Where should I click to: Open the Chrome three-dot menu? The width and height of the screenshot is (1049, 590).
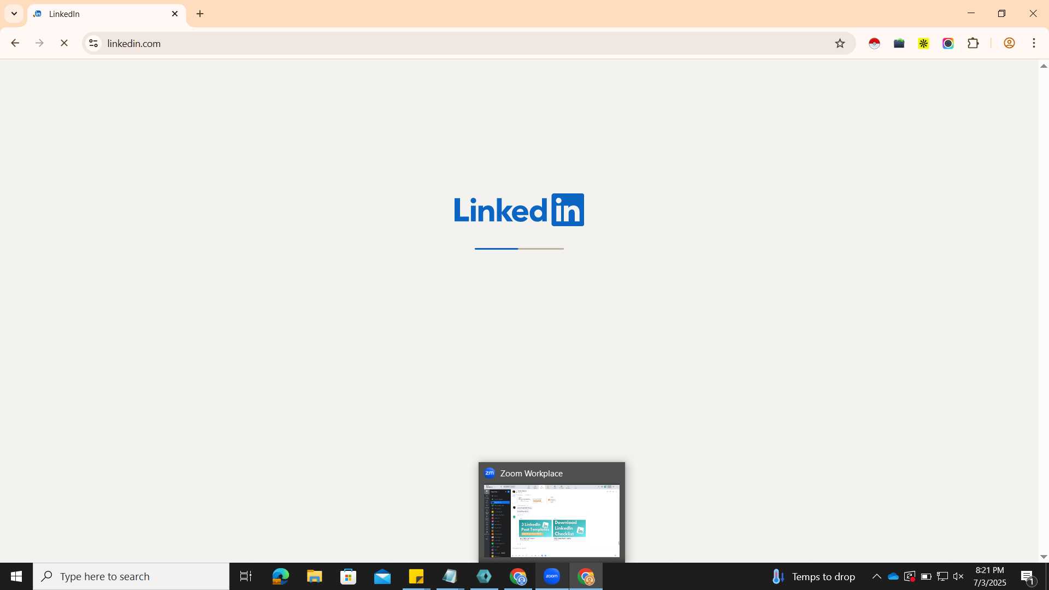(1034, 43)
